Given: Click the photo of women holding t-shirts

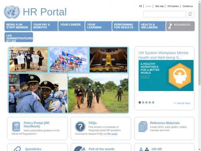Looking at the screenshot, I should [28, 60].
